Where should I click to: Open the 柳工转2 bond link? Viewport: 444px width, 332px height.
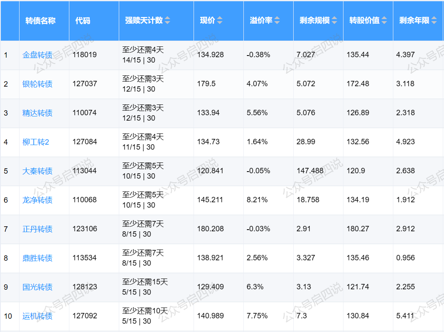click(36, 142)
